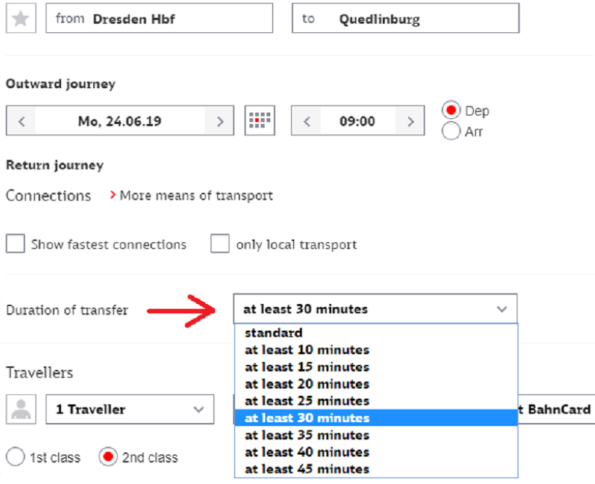Choose 1st class radio option
Viewport: 595px width, 484px height.
[x=15, y=457]
